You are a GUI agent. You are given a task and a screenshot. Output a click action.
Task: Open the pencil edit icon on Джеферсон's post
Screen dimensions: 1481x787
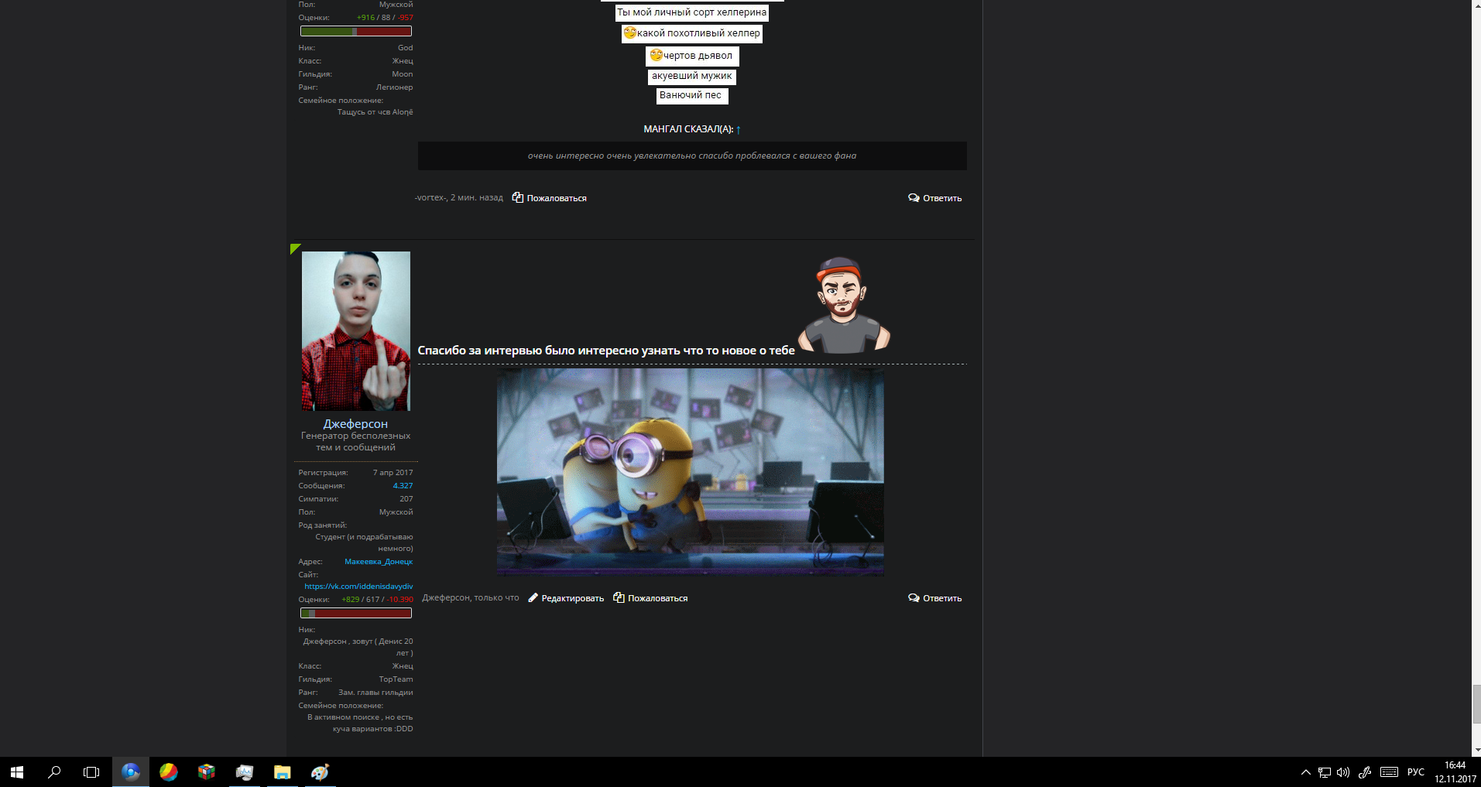tap(533, 598)
